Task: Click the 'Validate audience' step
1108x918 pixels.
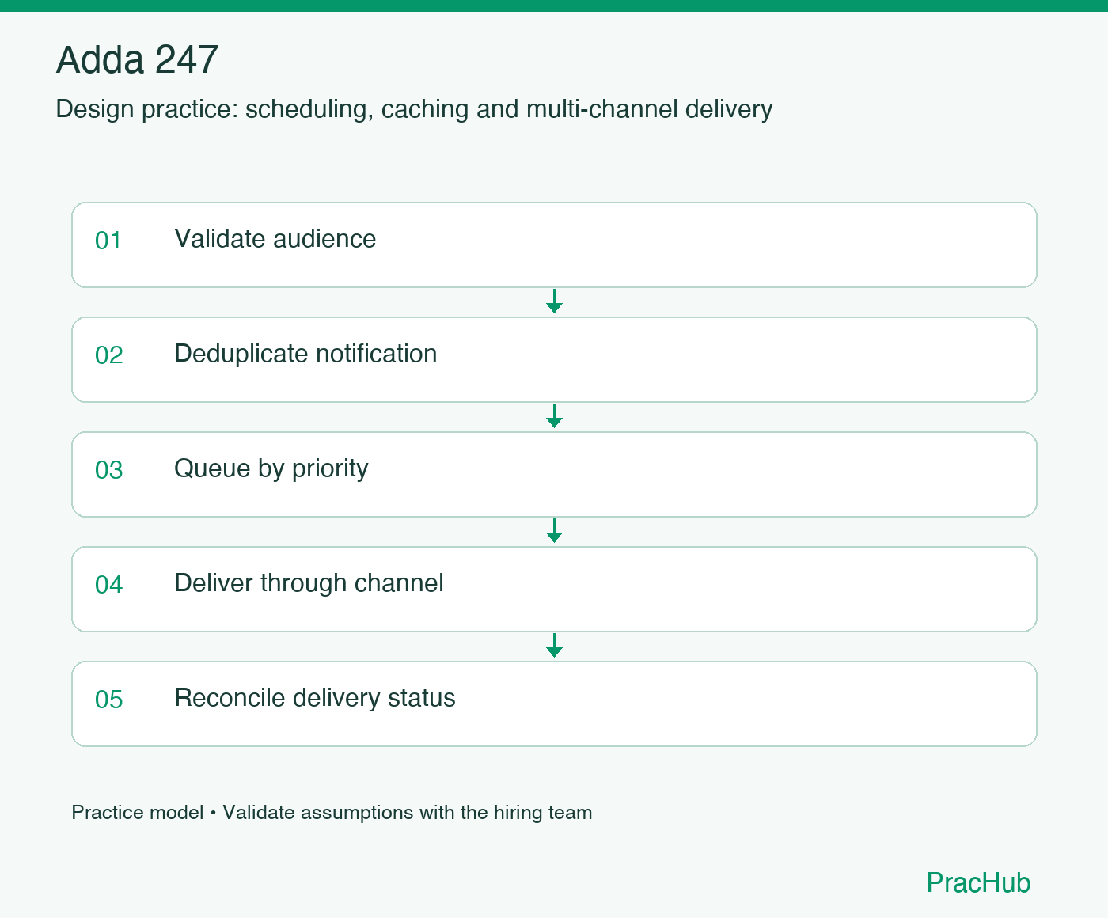Action: click(554, 245)
